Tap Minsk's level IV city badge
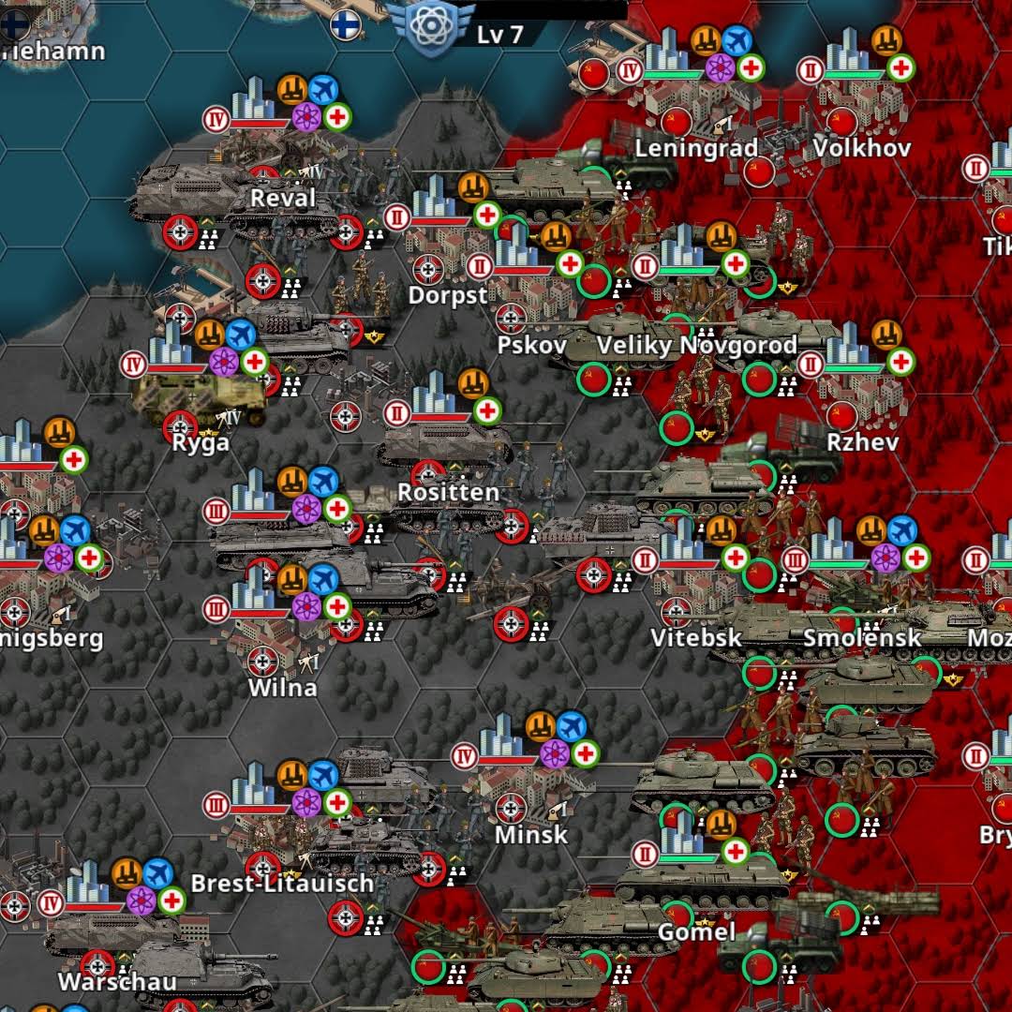This screenshot has height=1012, width=1012. tap(464, 756)
